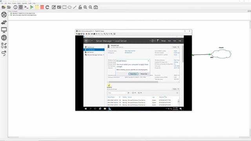Open the Action Center notification icon
The width and height of the screenshot is (251, 141).
(x=181, y=109)
